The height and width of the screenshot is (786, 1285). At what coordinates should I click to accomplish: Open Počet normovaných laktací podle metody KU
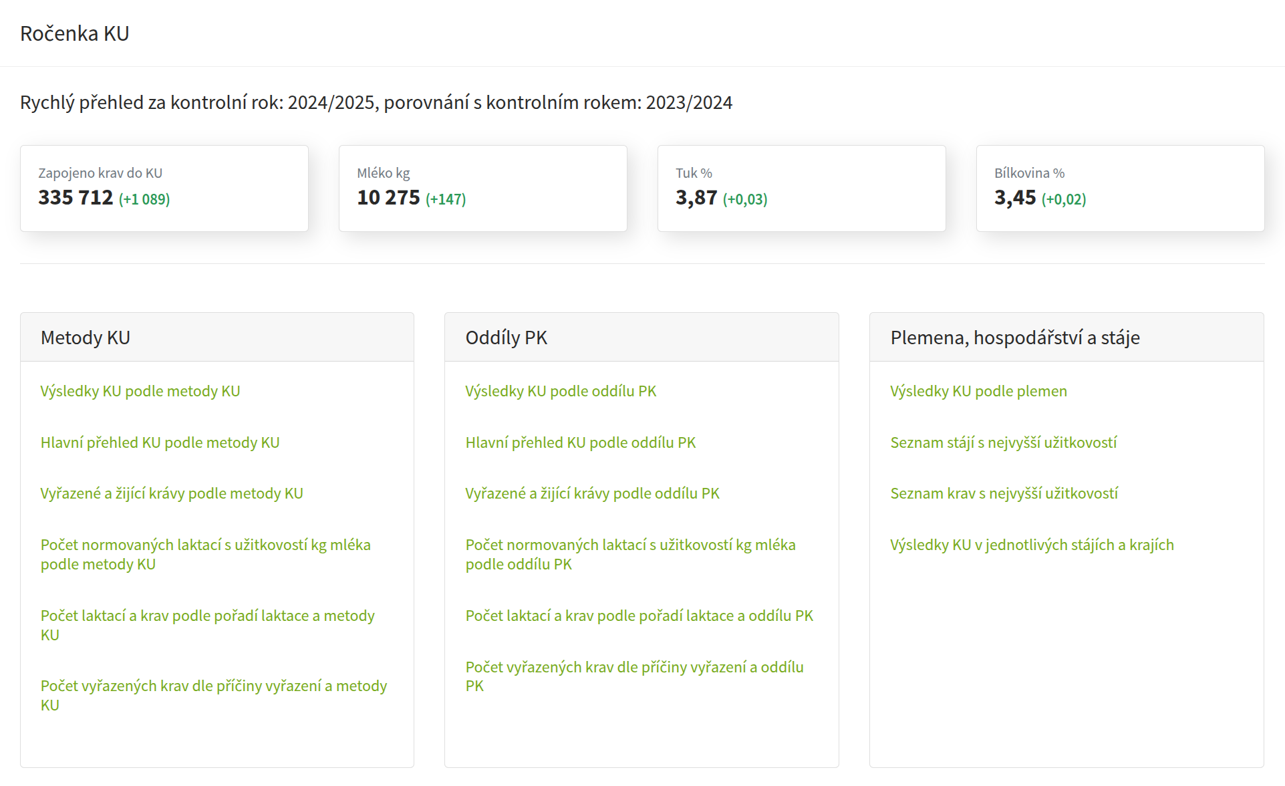pos(205,554)
